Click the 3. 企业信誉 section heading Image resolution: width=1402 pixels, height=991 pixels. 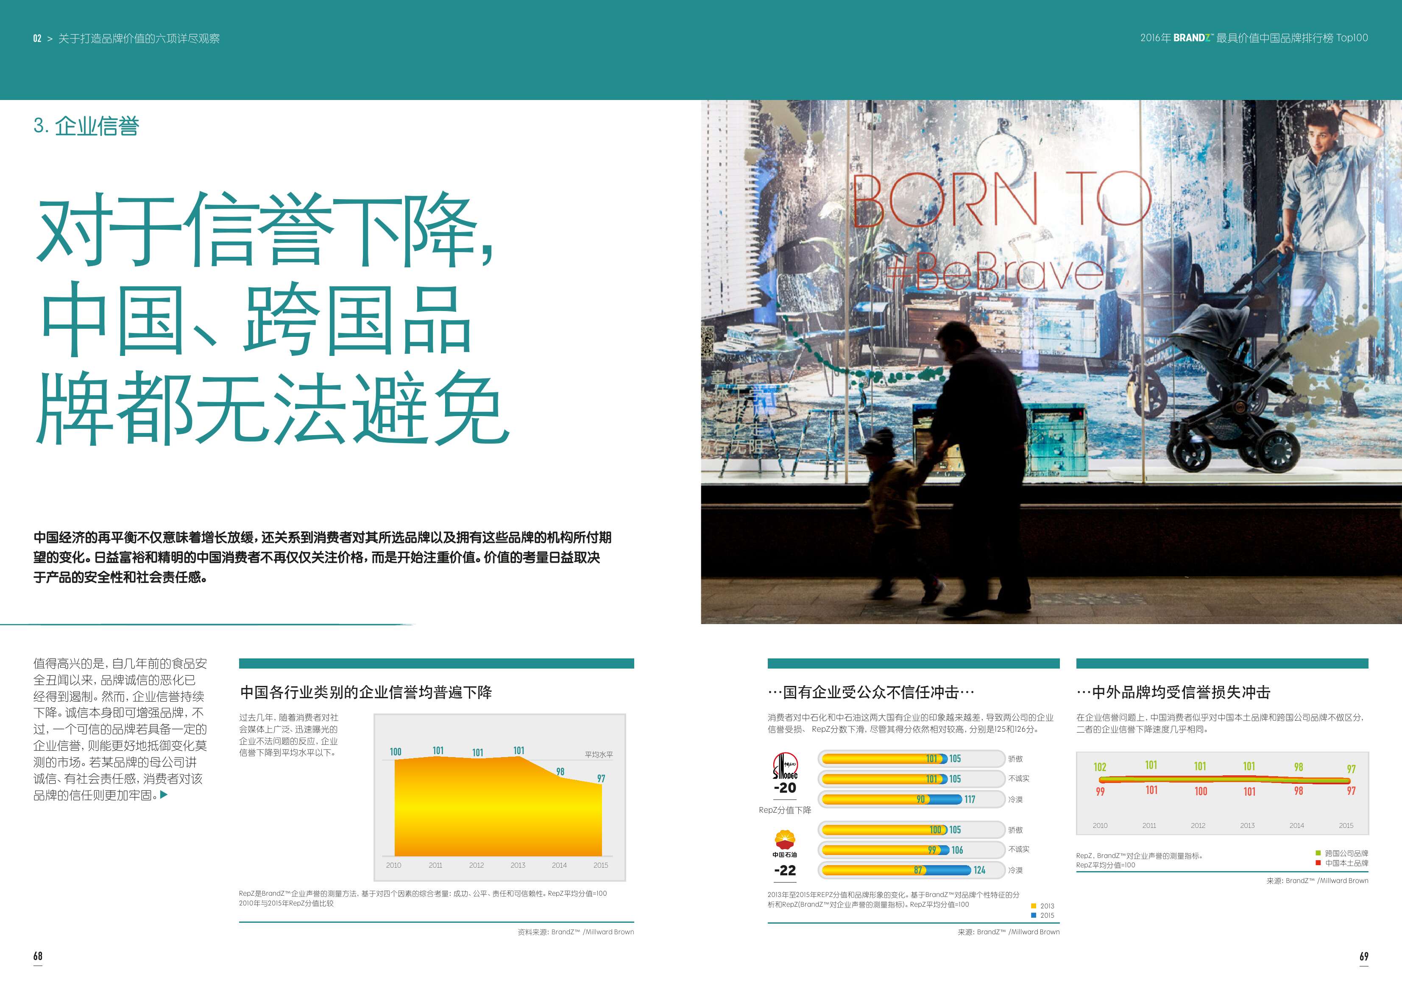[x=86, y=126]
